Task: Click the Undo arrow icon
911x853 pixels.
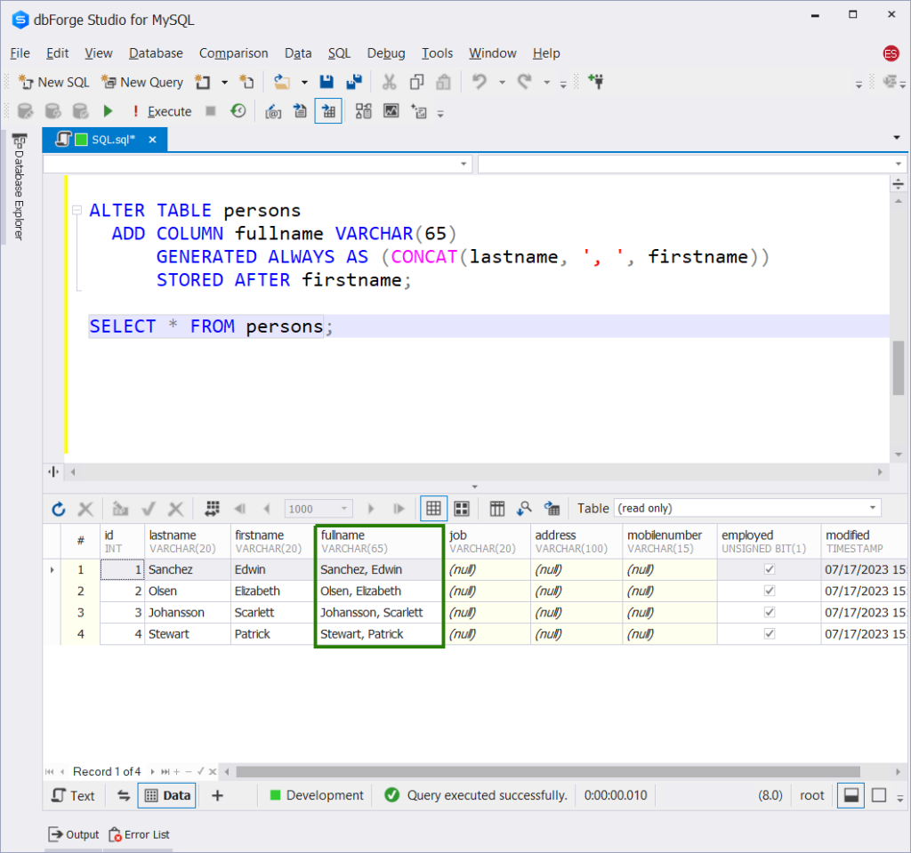Action: [480, 82]
